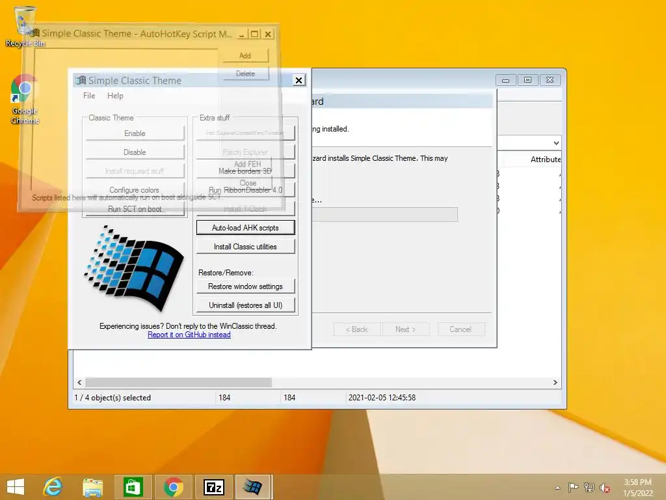Switch to Simple Classic Theme taskbar icon
The width and height of the screenshot is (666, 500).
pos(253,487)
